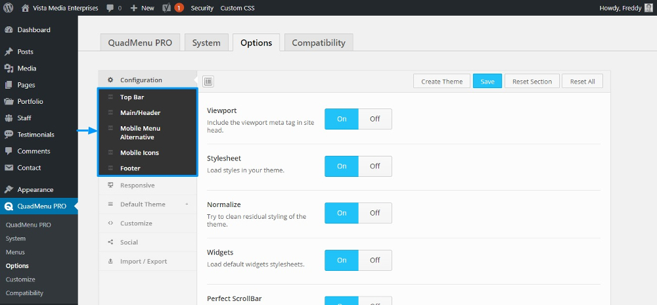Click the Responsive monitor icon

110,185
